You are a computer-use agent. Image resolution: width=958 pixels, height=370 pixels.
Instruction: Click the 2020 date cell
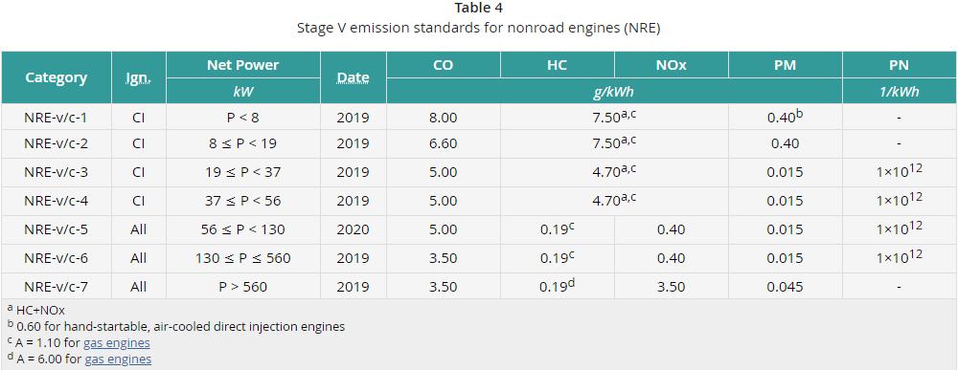pyautogui.click(x=354, y=229)
